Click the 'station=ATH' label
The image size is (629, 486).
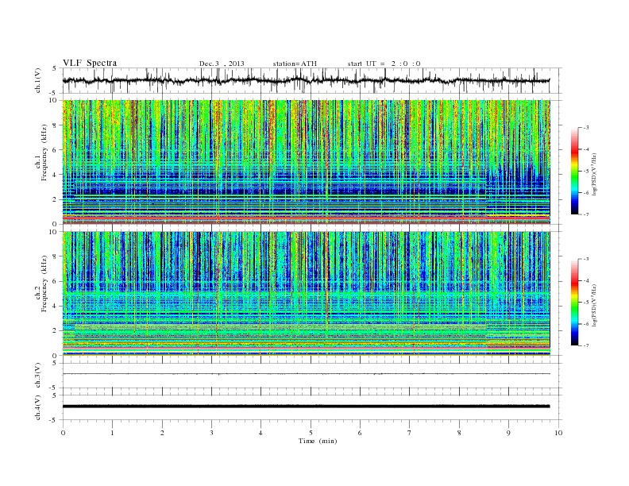295,64
